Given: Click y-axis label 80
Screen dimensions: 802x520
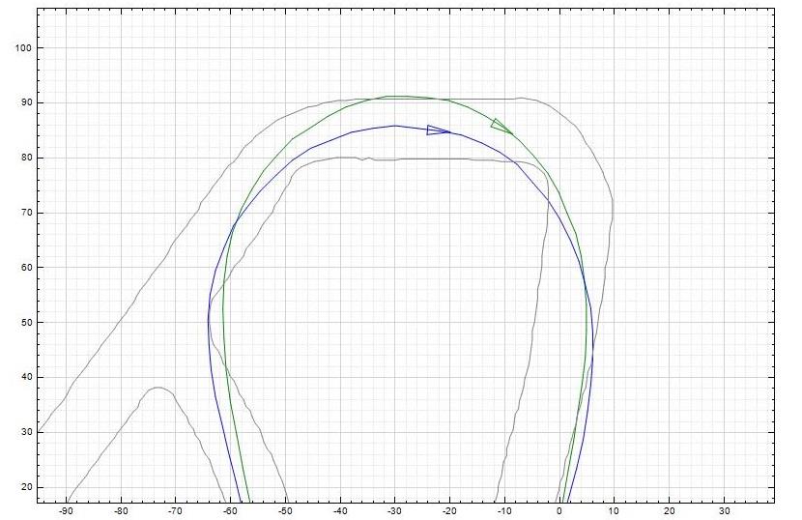Looking at the screenshot, I should coord(25,158).
